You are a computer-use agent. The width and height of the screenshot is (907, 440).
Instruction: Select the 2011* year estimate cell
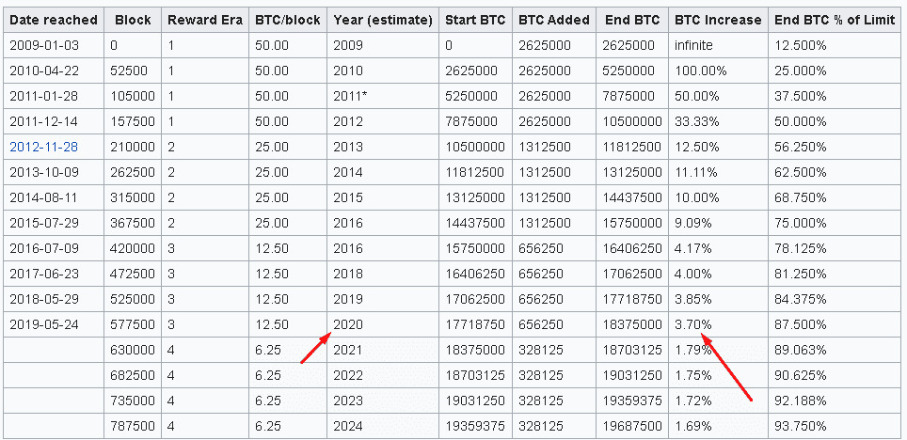coord(350,96)
